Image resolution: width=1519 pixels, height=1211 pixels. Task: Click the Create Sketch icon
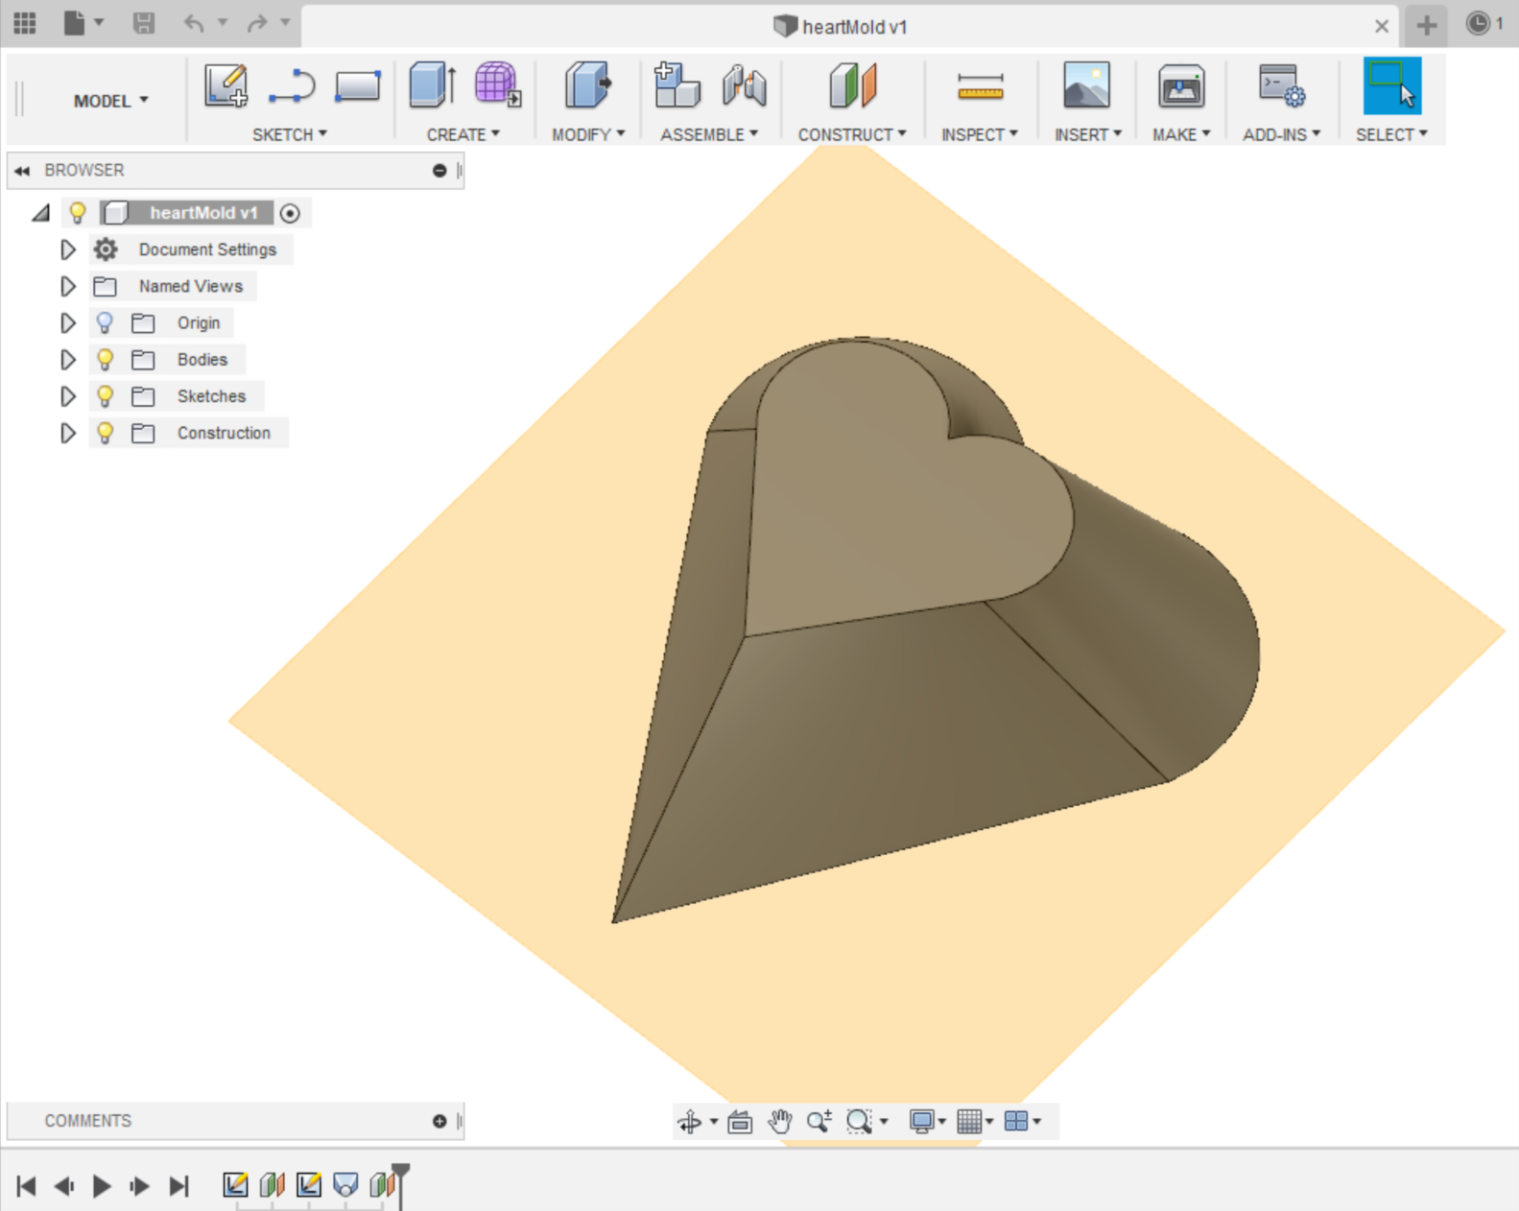coord(226,86)
